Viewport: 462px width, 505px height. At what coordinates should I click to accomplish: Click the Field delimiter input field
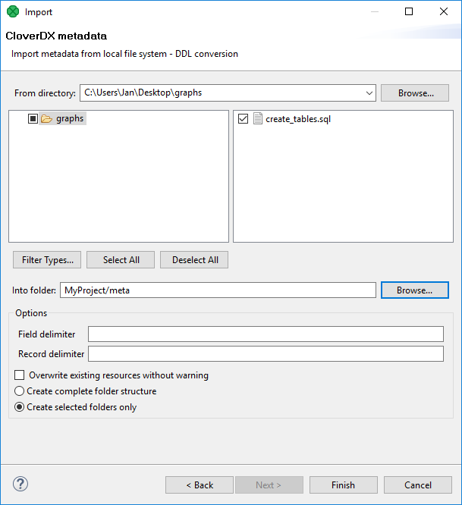266,334
